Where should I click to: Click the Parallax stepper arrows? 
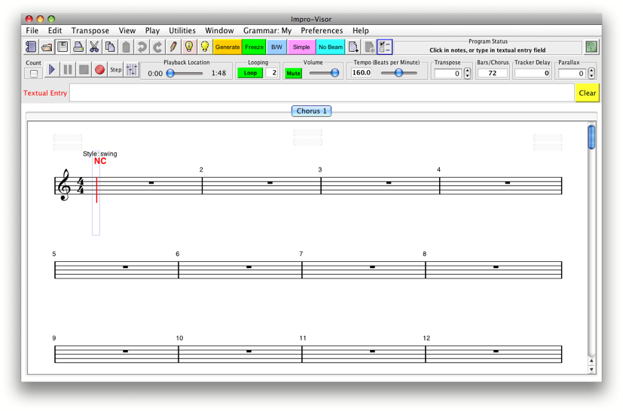point(591,73)
